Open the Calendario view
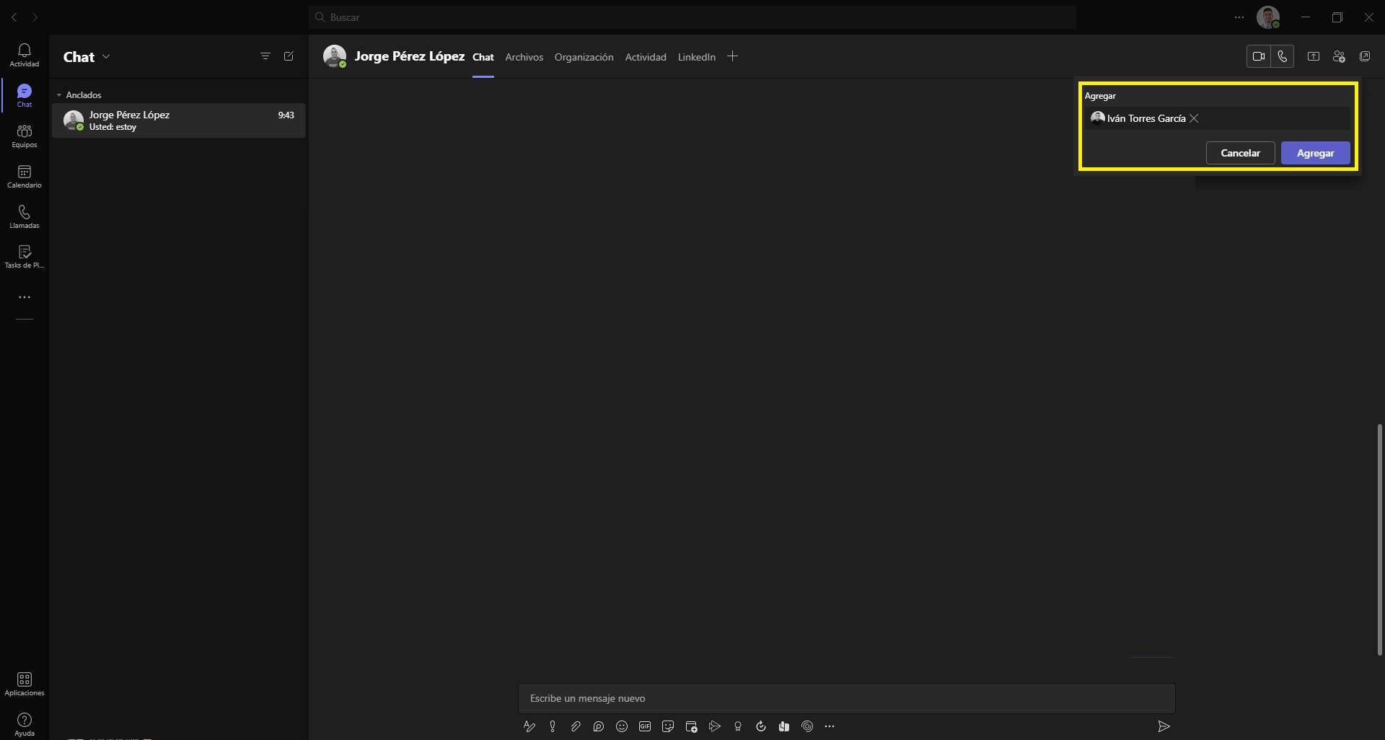1385x740 pixels. click(x=25, y=176)
